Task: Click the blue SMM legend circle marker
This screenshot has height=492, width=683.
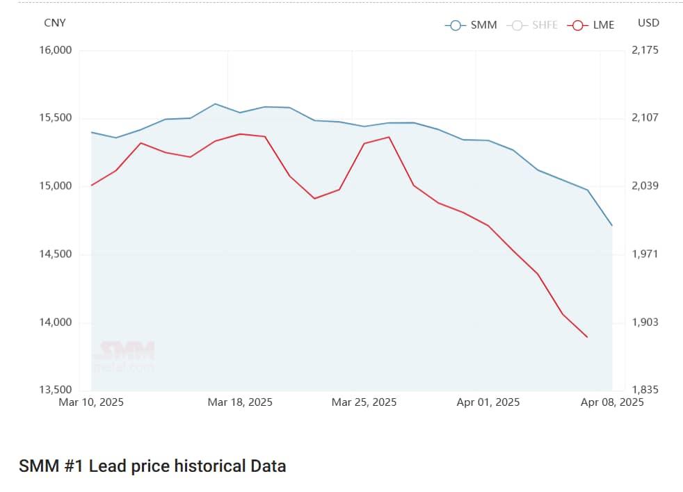Action: click(456, 25)
